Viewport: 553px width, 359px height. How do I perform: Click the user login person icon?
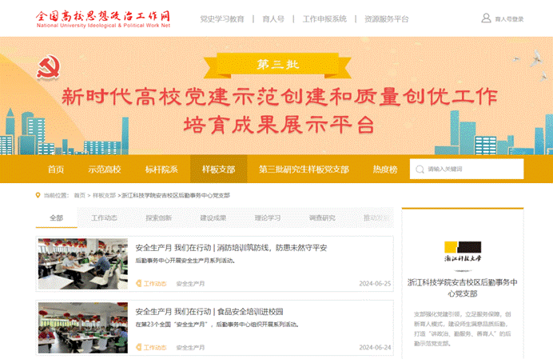486,18
